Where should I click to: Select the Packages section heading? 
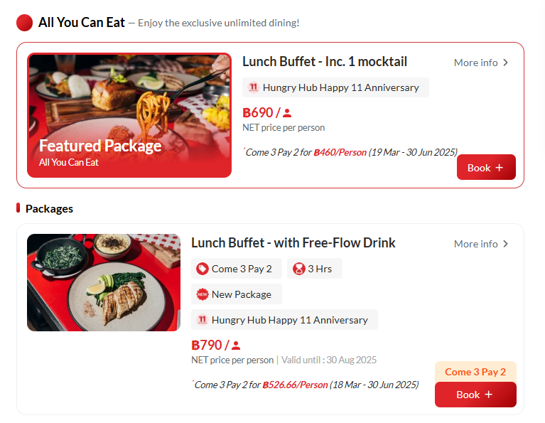coord(49,208)
